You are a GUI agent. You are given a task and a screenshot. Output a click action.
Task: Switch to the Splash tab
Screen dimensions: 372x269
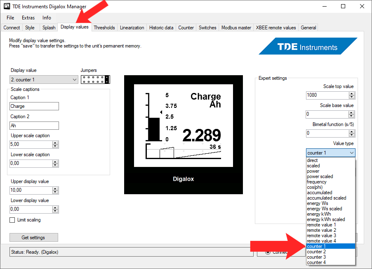click(49, 28)
